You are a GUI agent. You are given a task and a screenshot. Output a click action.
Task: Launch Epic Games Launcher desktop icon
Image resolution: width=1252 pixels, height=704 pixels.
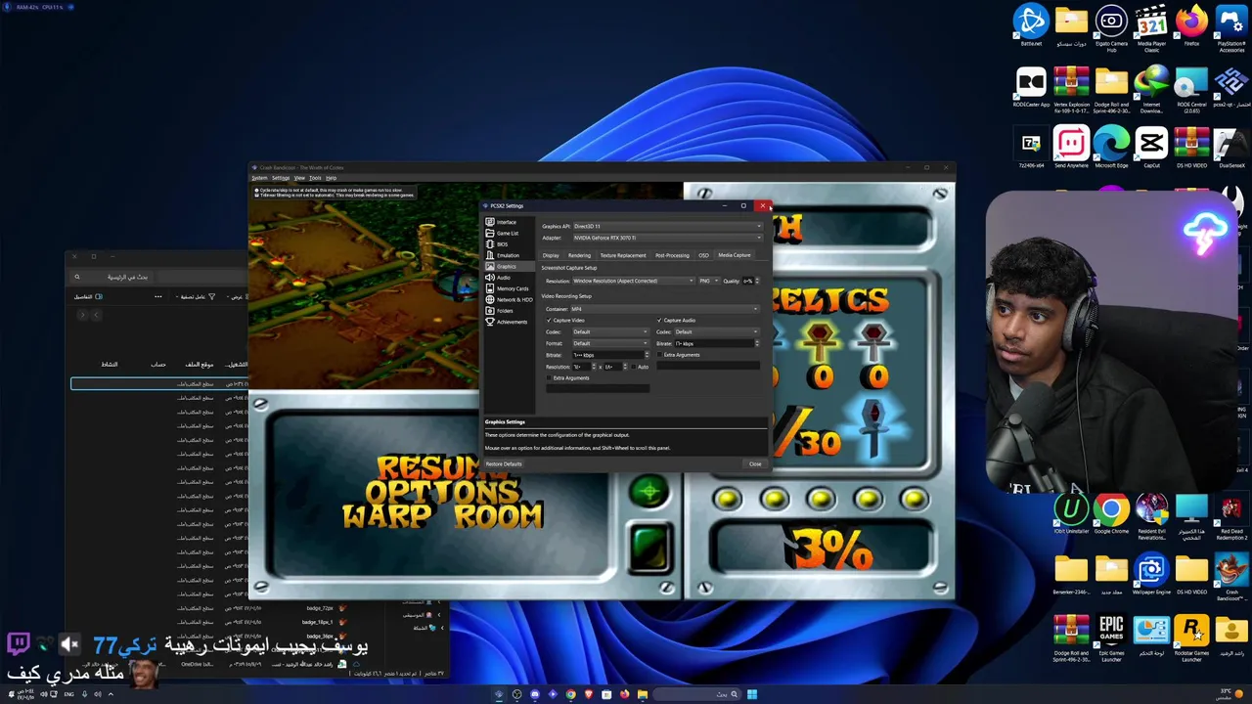point(1111,638)
